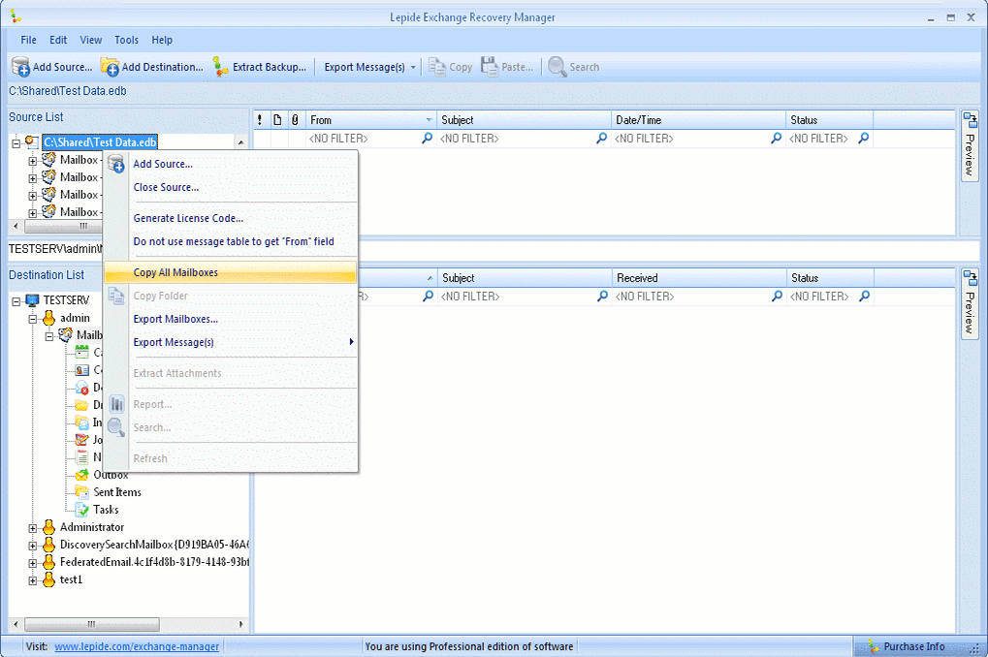Click Source List scroll up arrow
Image resolution: width=988 pixels, height=657 pixels.
(240, 142)
